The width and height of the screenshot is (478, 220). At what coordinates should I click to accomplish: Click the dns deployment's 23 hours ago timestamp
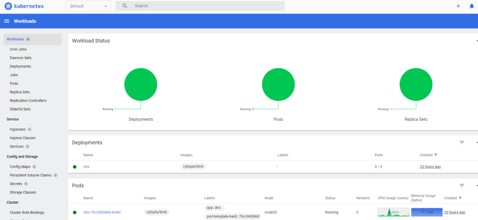pyautogui.click(x=430, y=167)
